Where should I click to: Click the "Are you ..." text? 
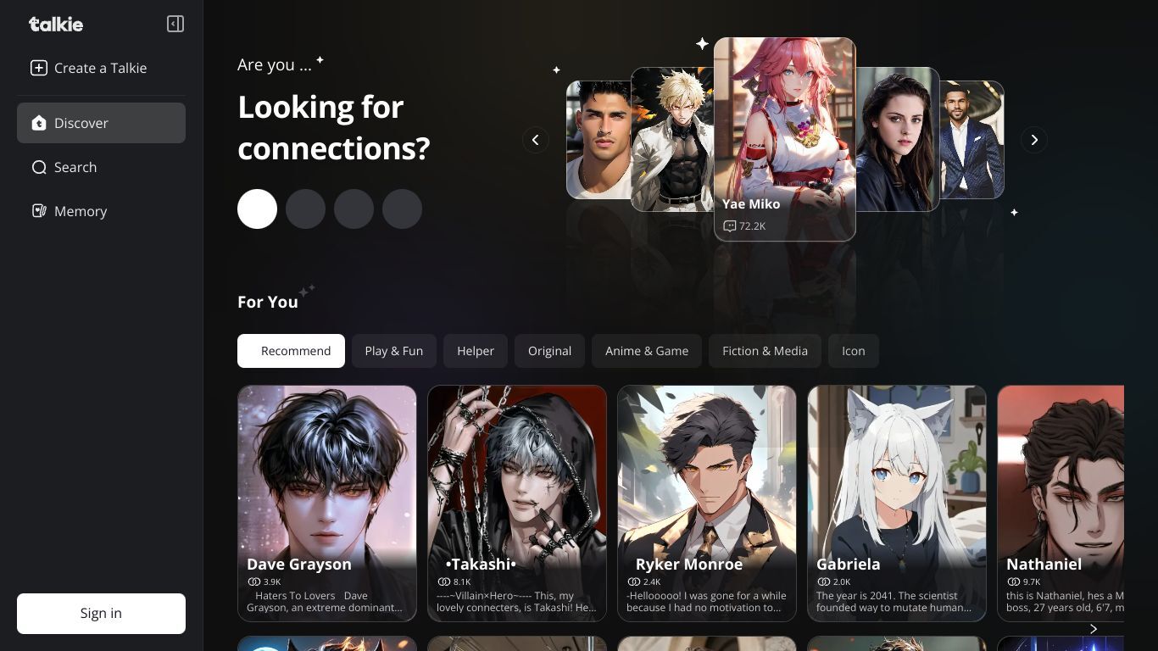275,65
